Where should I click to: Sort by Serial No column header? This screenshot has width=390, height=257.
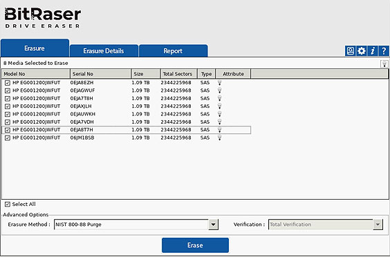coord(101,74)
